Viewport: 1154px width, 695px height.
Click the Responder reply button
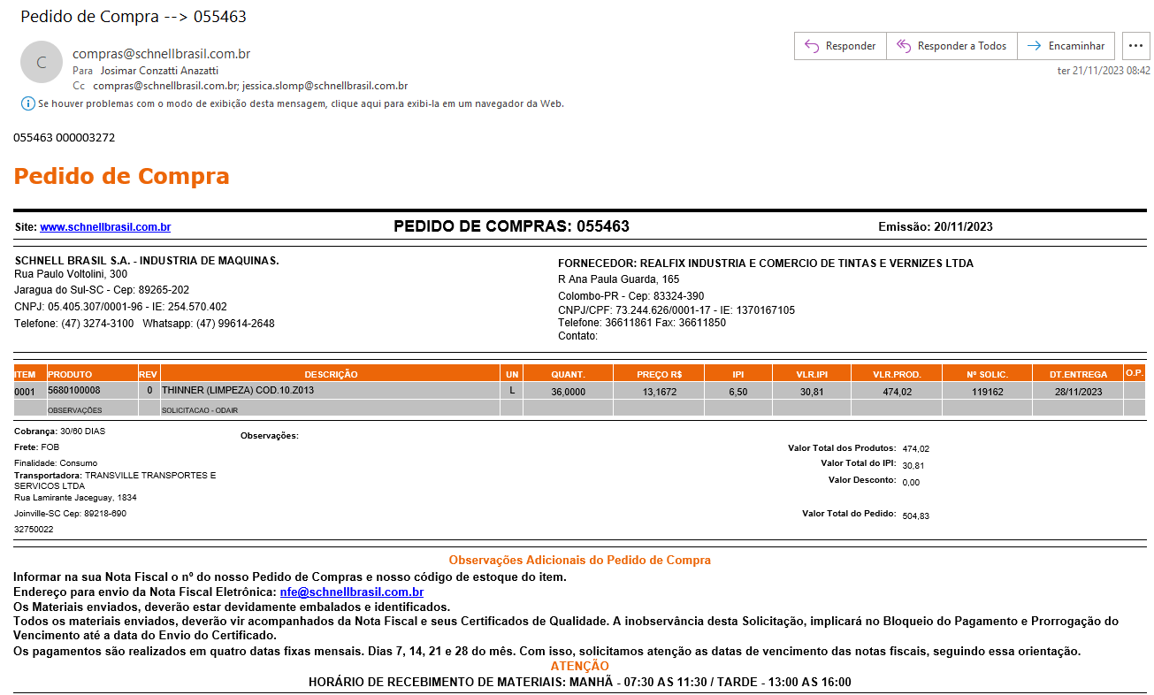pyautogui.click(x=840, y=46)
